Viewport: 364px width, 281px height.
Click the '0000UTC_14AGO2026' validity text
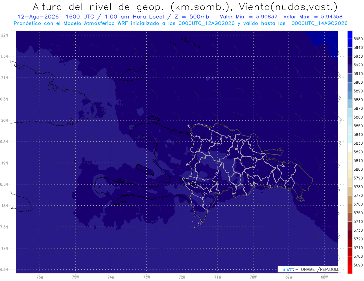[319, 23]
